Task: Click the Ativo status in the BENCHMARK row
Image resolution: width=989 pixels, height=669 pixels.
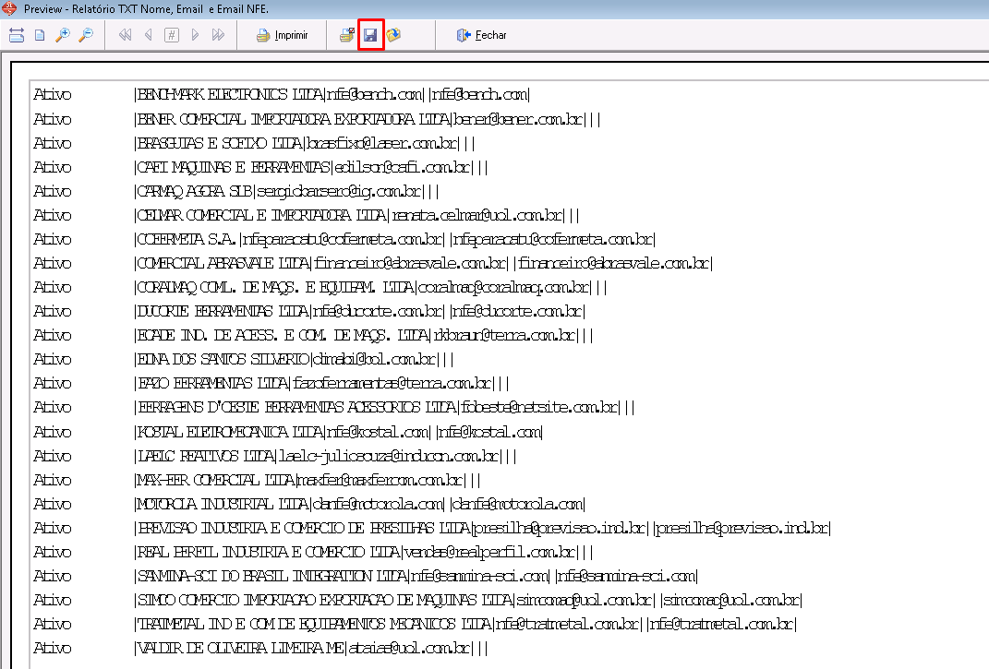Action: tap(53, 94)
